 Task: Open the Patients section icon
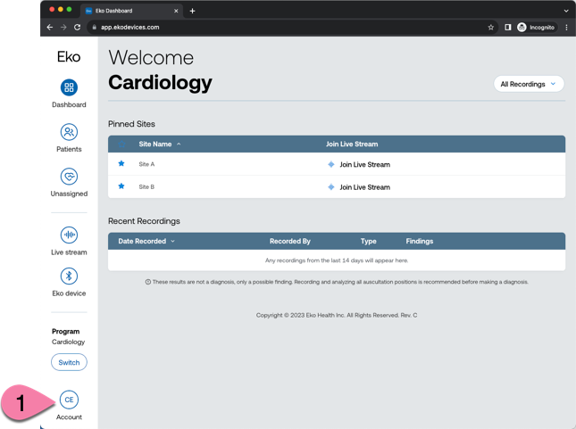click(69, 132)
